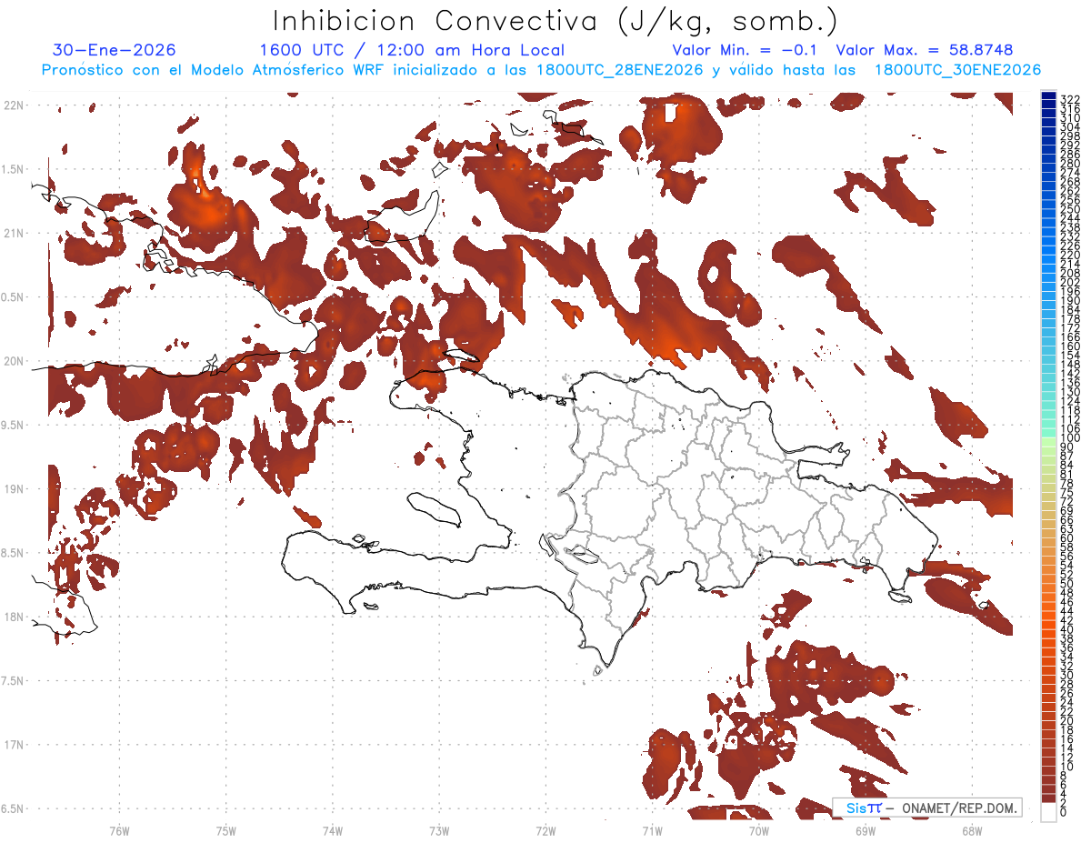This screenshot has height=843, width=1091.
Task: Click the '322' value on color scale
Action: pos(1070,99)
